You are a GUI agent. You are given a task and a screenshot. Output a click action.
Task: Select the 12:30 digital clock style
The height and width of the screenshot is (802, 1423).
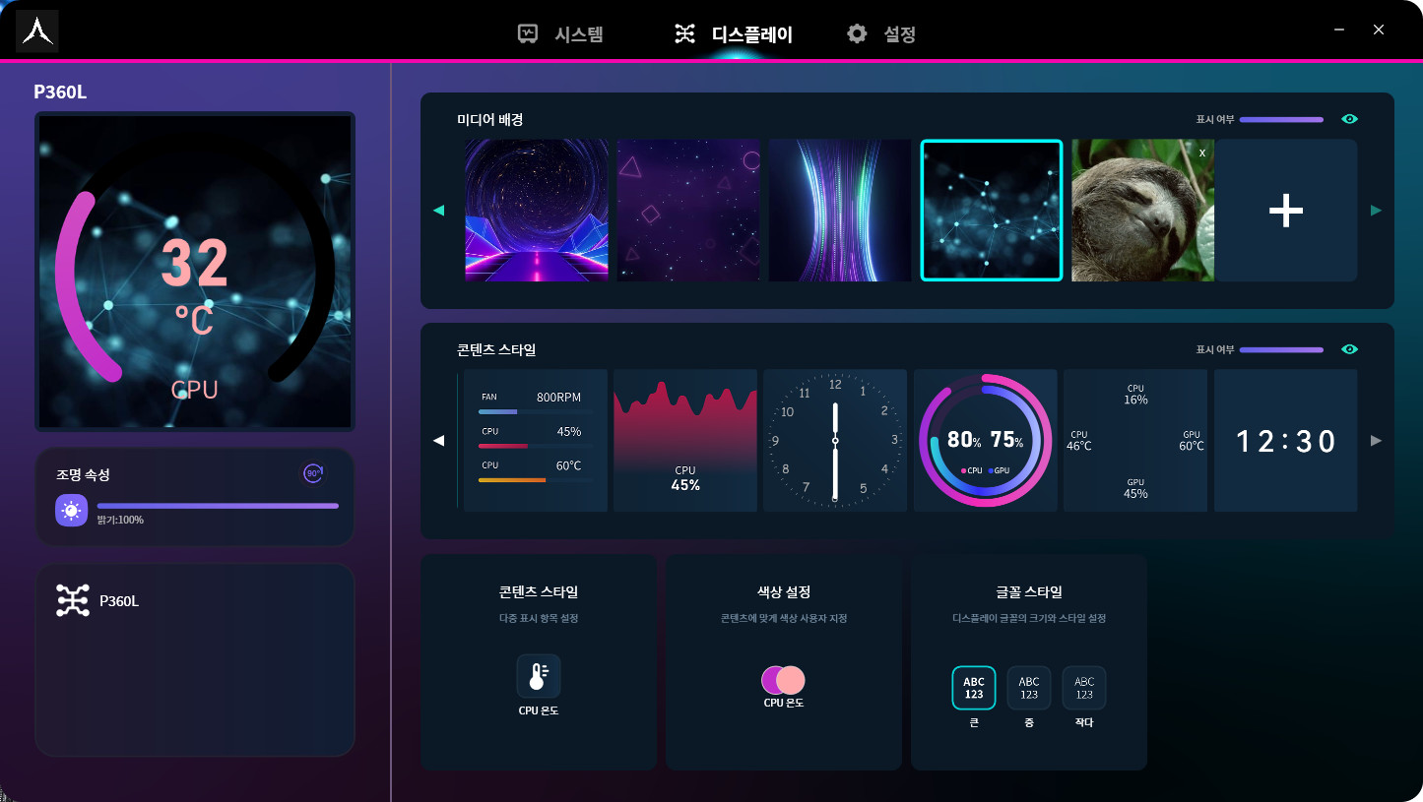[1285, 441]
